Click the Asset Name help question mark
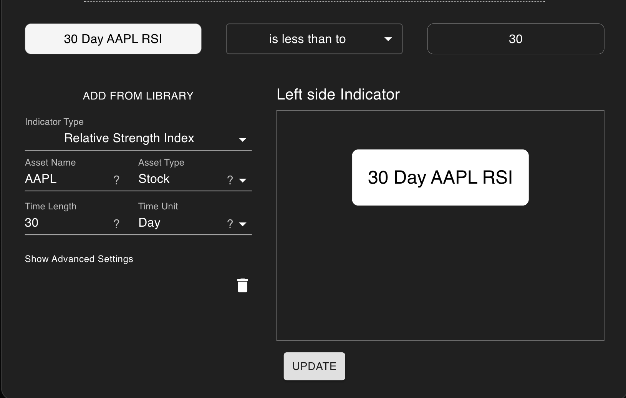The width and height of the screenshot is (626, 398). [116, 179]
